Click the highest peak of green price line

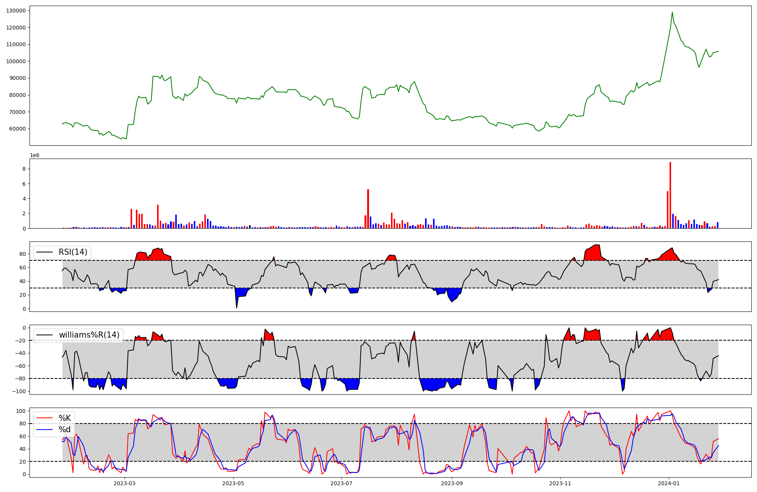tap(672, 12)
